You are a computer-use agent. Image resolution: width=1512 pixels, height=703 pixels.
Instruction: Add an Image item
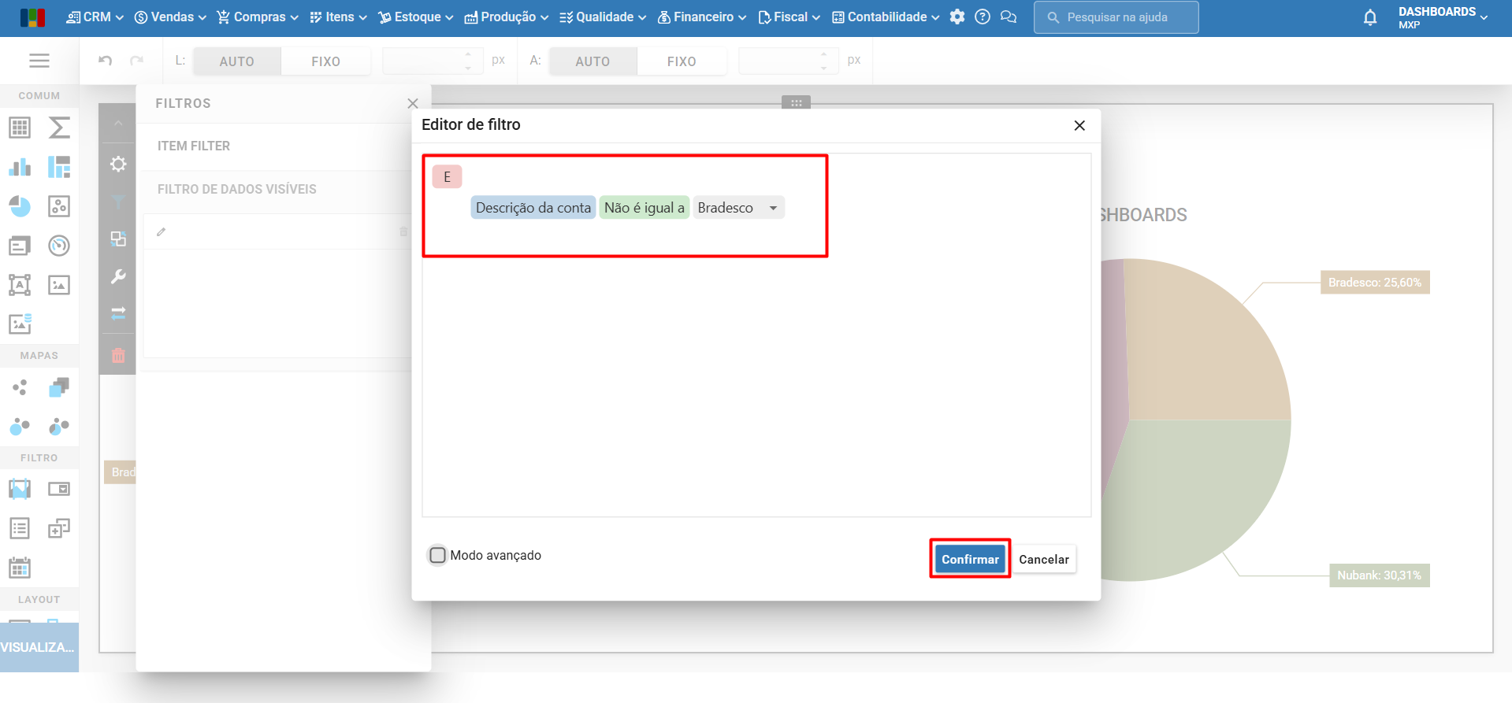click(59, 285)
